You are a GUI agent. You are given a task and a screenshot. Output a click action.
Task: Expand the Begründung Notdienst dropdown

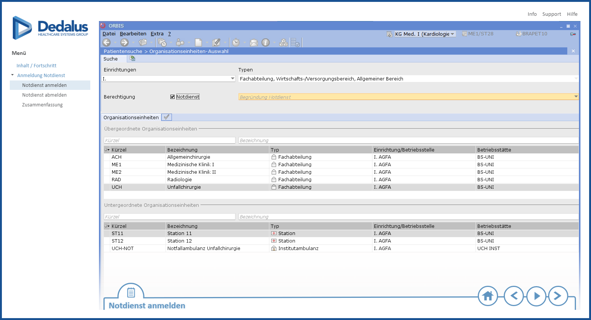(576, 97)
